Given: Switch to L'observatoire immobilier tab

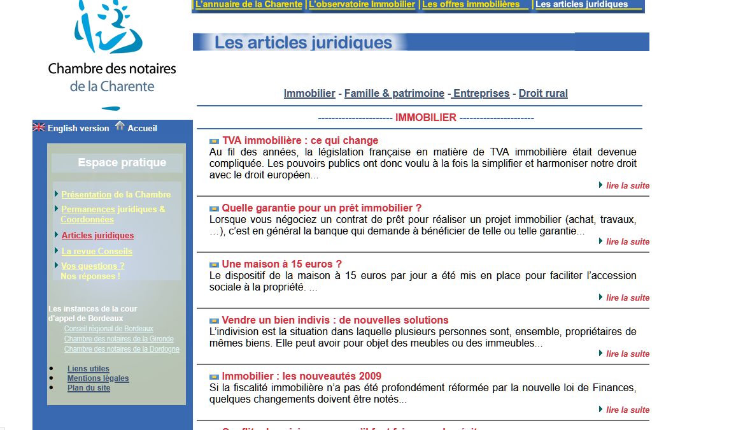Looking at the screenshot, I should [362, 4].
